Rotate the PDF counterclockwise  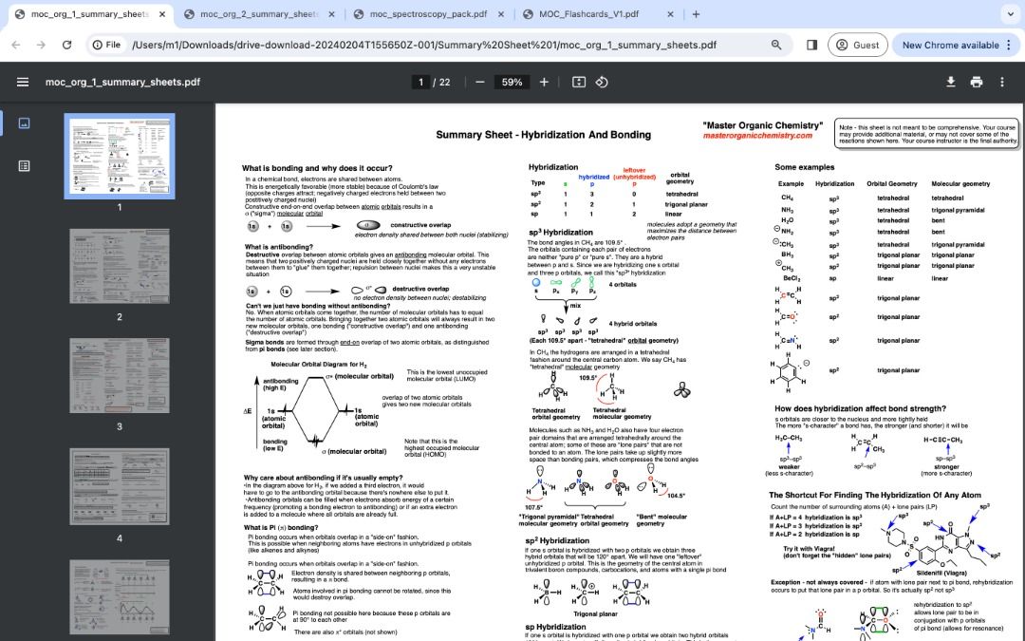[x=602, y=82]
